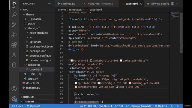Open __init__.py file

click(x=34, y=74)
